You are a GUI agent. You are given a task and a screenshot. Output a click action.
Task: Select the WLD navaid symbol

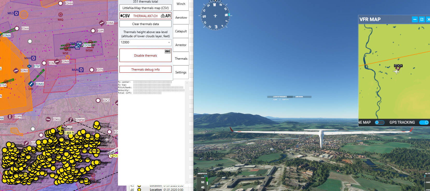16,13
